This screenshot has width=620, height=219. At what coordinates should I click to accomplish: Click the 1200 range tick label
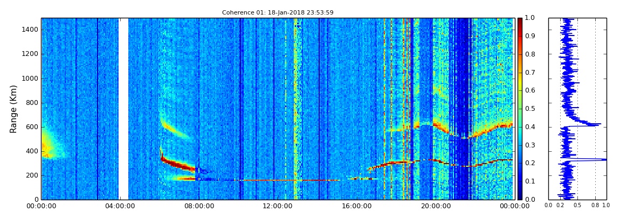[x=31, y=54]
